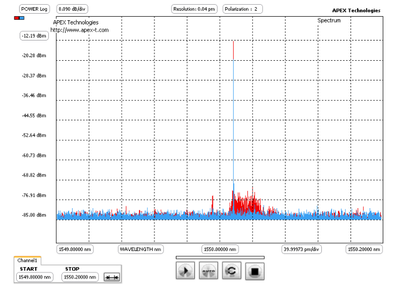Toggle the WAVELENGTH nm unit button
Screen dimensions: 394x285
click(x=141, y=249)
